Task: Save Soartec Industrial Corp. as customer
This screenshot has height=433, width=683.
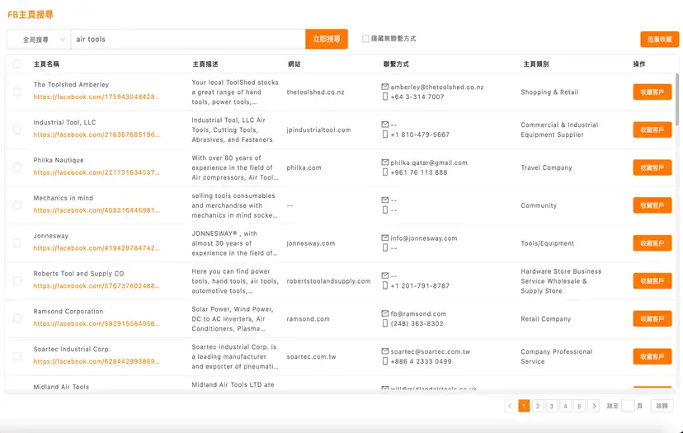Action: [x=652, y=356]
